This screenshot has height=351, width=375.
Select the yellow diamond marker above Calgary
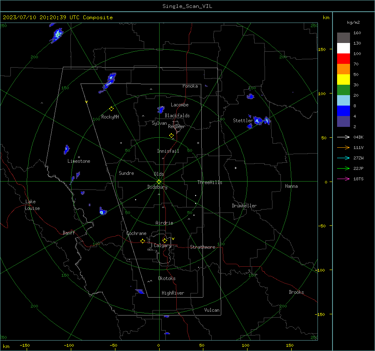coord(165,240)
